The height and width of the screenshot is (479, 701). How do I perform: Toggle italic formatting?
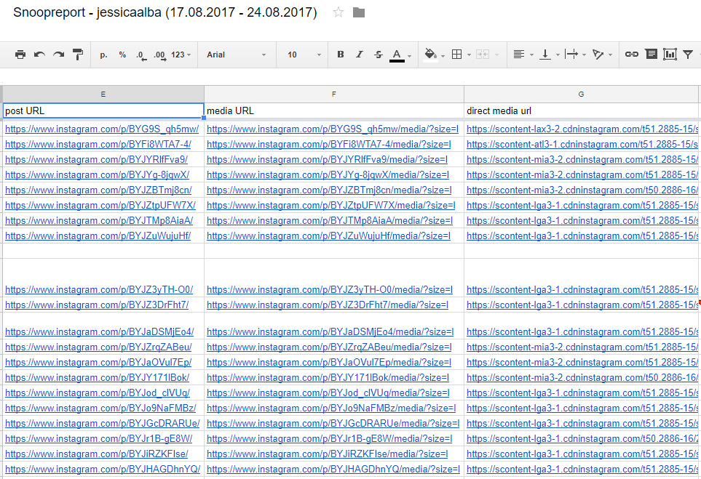tap(360, 54)
